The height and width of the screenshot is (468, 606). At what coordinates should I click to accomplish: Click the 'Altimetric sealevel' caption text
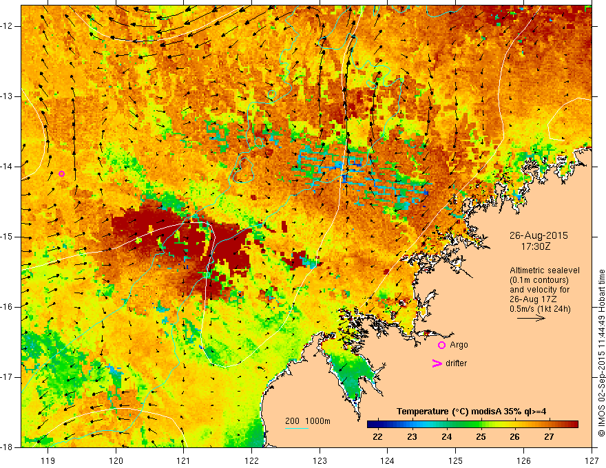pyautogui.click(x=545, y=270)
